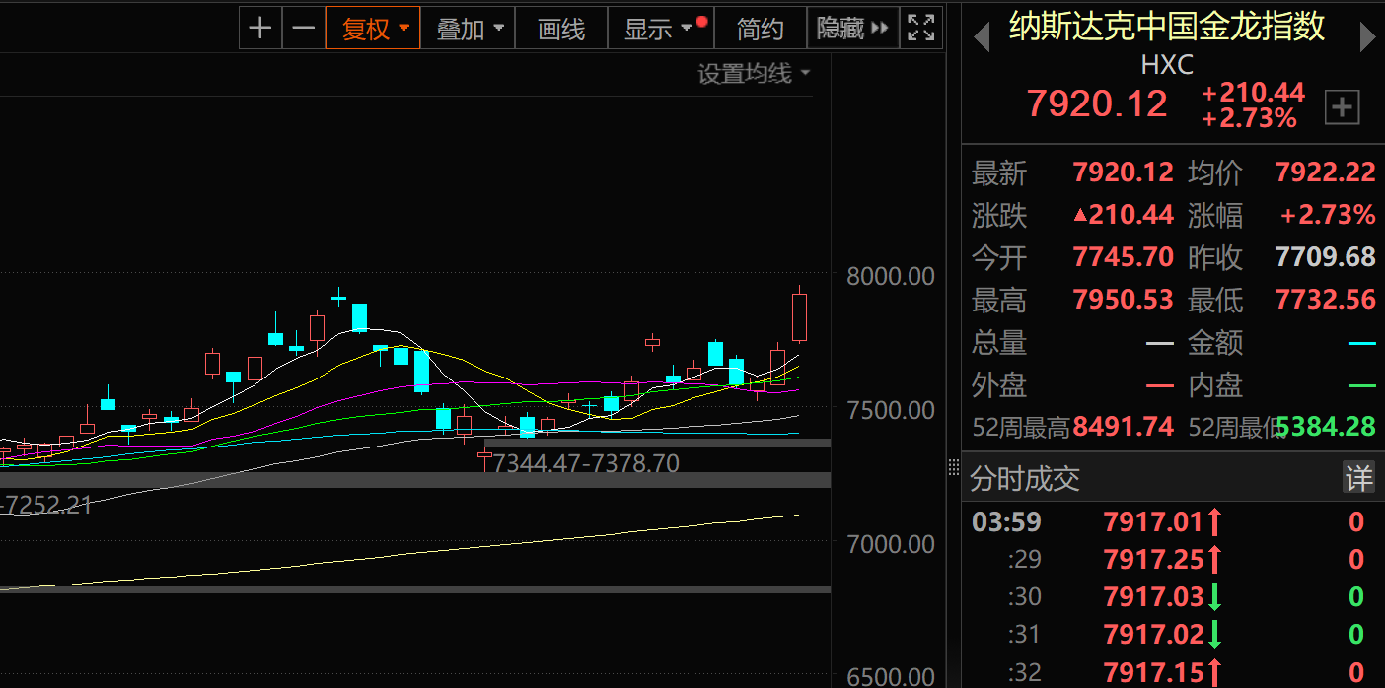Expand 设置均线 settings dropdown

click(754, 74)
